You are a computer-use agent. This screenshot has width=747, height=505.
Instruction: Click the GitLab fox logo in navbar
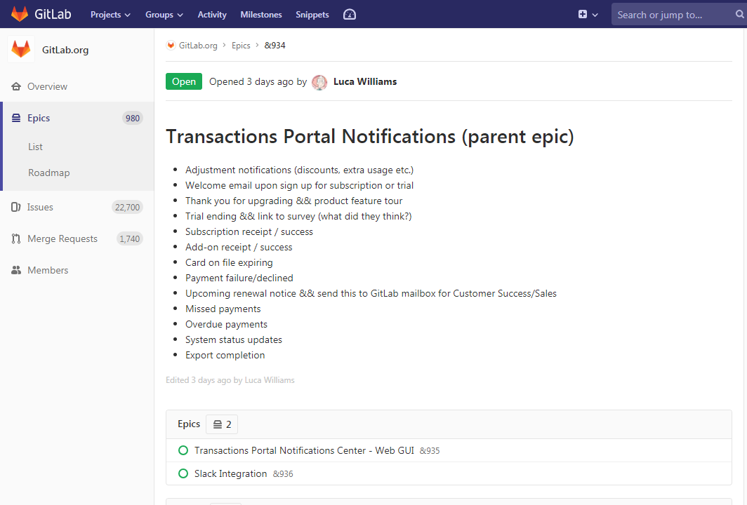(x=20, y=14)
